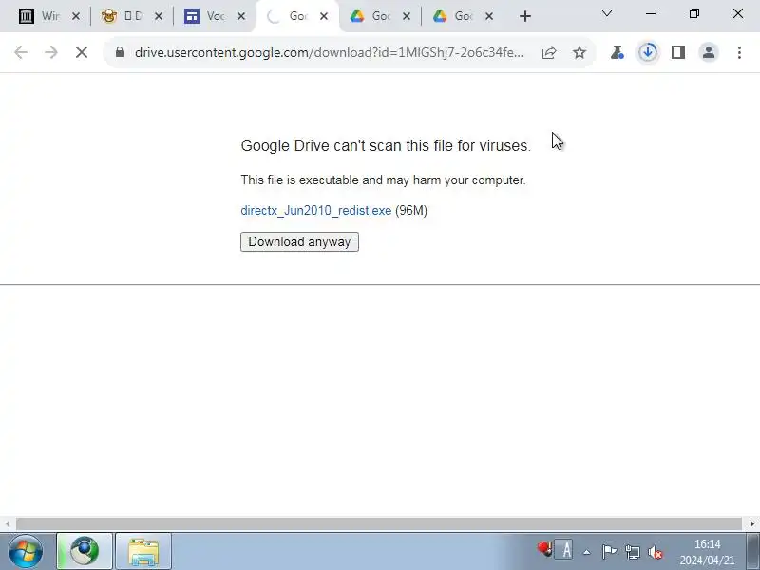Click the horizontal scrollbar right arrow

(751, 524)
